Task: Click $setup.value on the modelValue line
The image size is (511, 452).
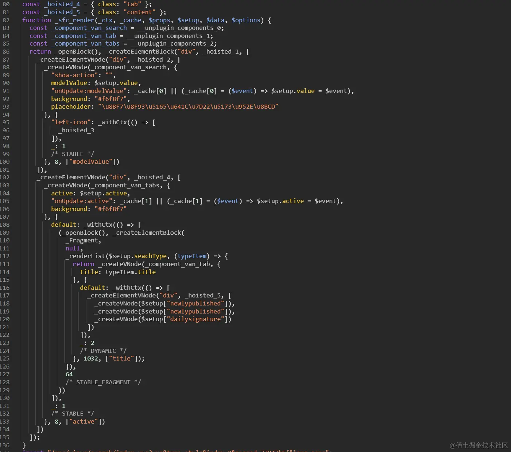Action: (x=116, y=83)
